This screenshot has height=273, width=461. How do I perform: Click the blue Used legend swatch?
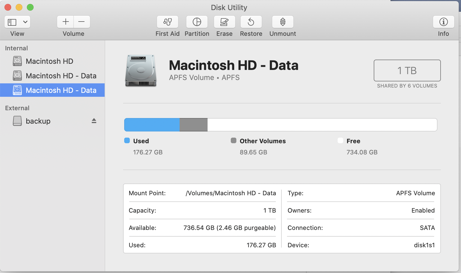pos(127,140)
